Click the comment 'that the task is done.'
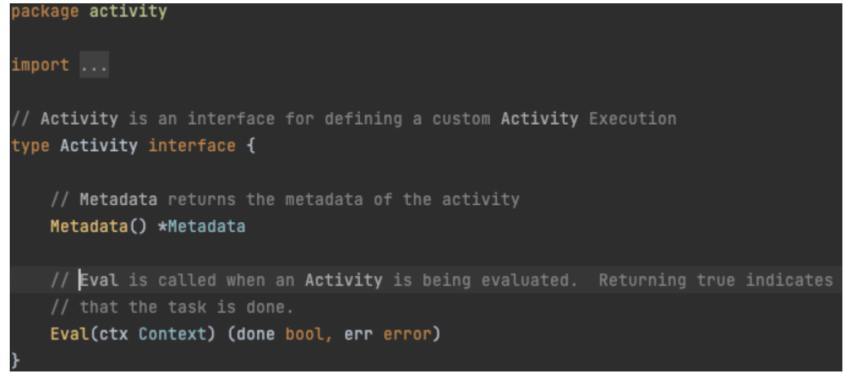 186,308
